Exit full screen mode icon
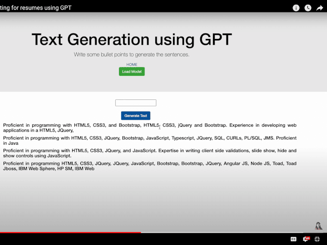Image resolution: width=327 pixels, height=245 pixels. point(317,239)
